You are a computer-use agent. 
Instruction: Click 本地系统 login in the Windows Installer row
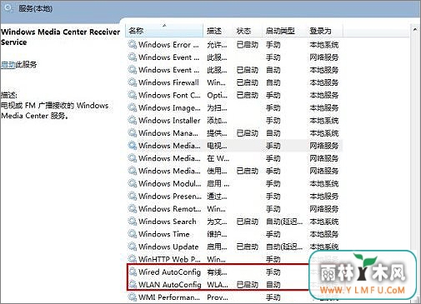click(324, 120)
